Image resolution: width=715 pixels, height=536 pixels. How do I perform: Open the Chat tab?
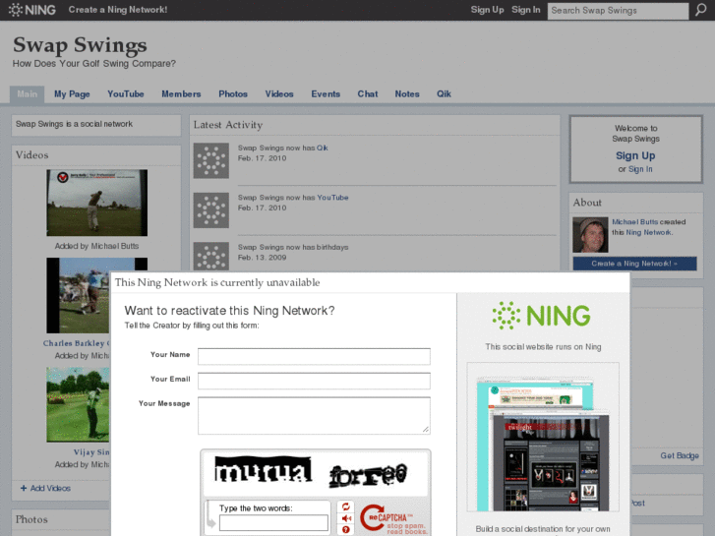pos(368,94)
